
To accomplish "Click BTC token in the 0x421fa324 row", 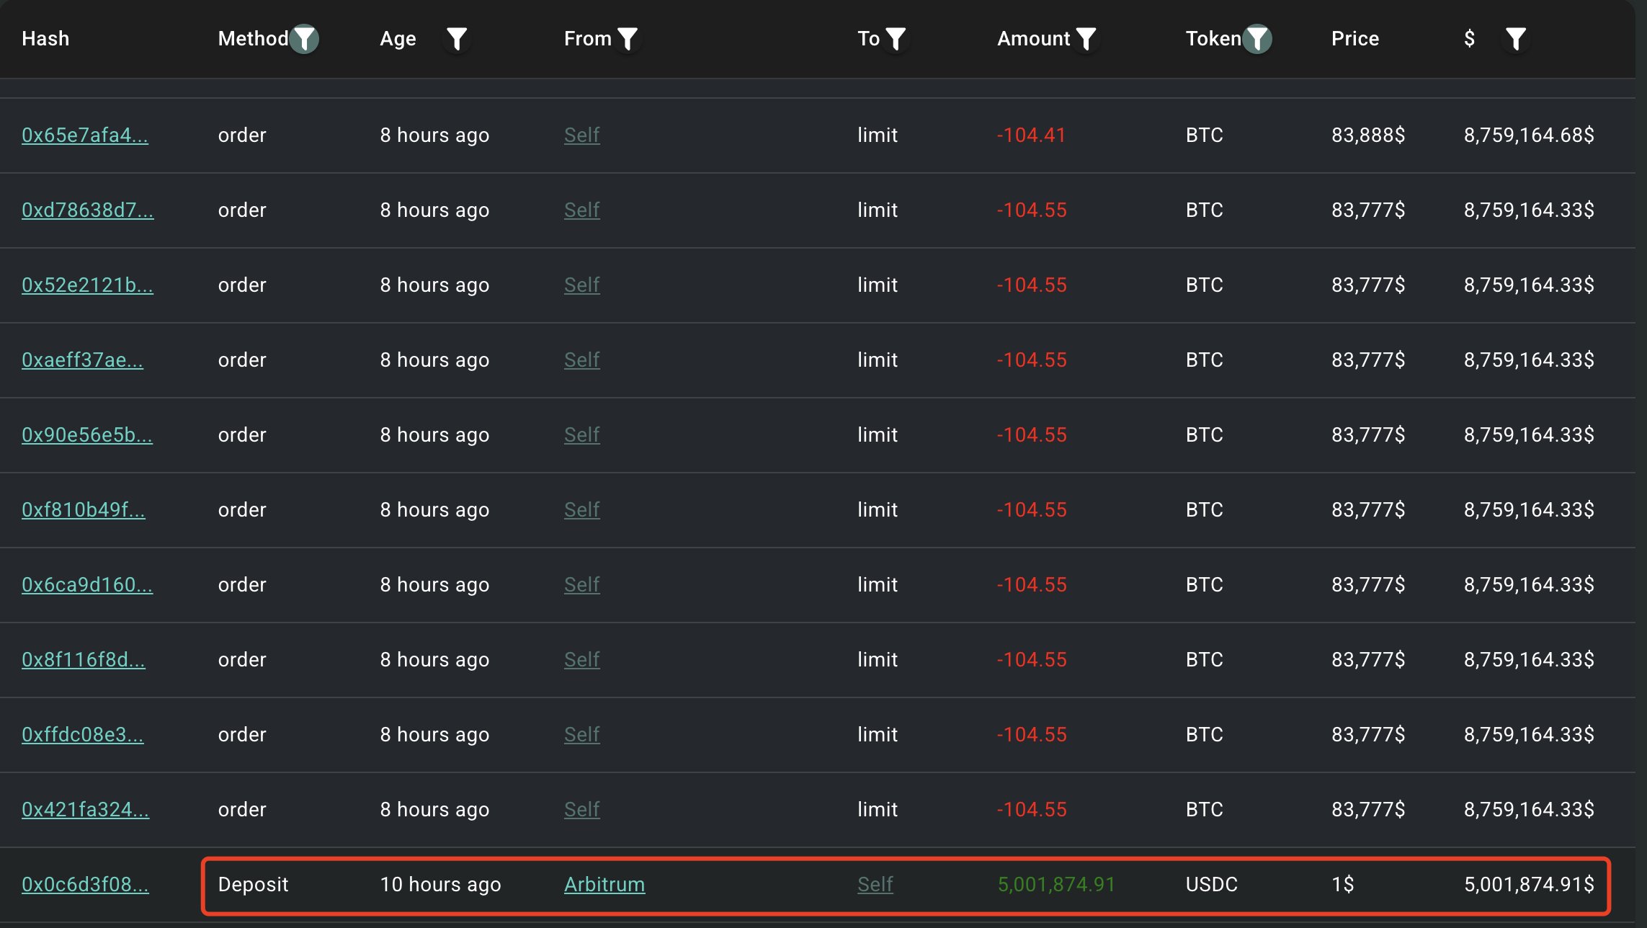I will pos(1205,810).
